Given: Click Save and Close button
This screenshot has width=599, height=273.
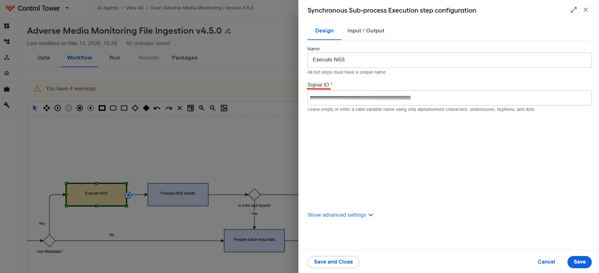Looking at the screenshot, I should click(x=333, y=262).
